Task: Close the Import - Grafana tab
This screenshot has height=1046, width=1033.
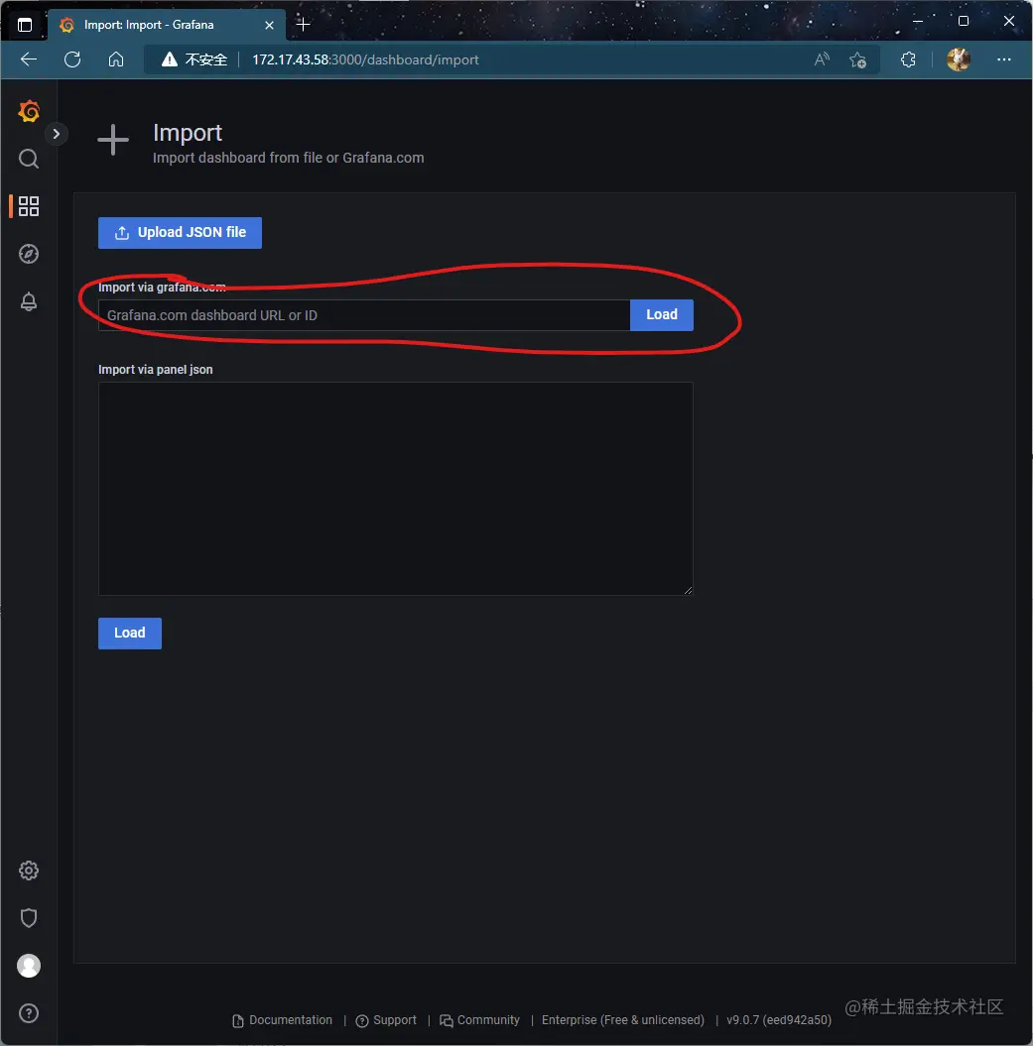Action: coord(269,26)
